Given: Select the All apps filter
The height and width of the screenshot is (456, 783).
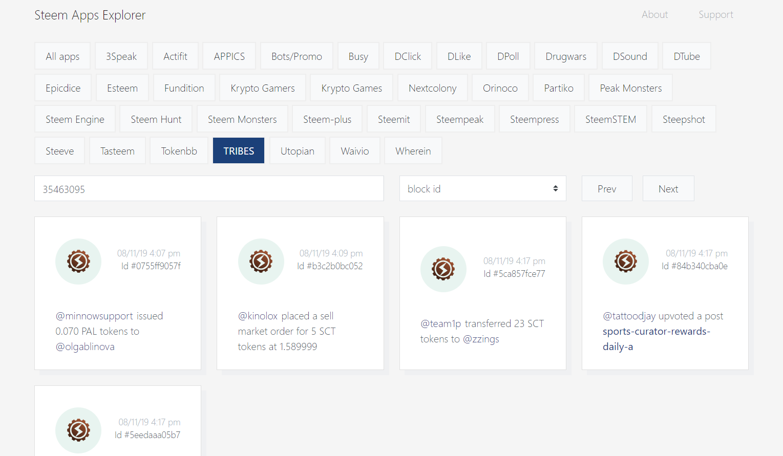Looking at the screenshot, I should pos(62,56).
